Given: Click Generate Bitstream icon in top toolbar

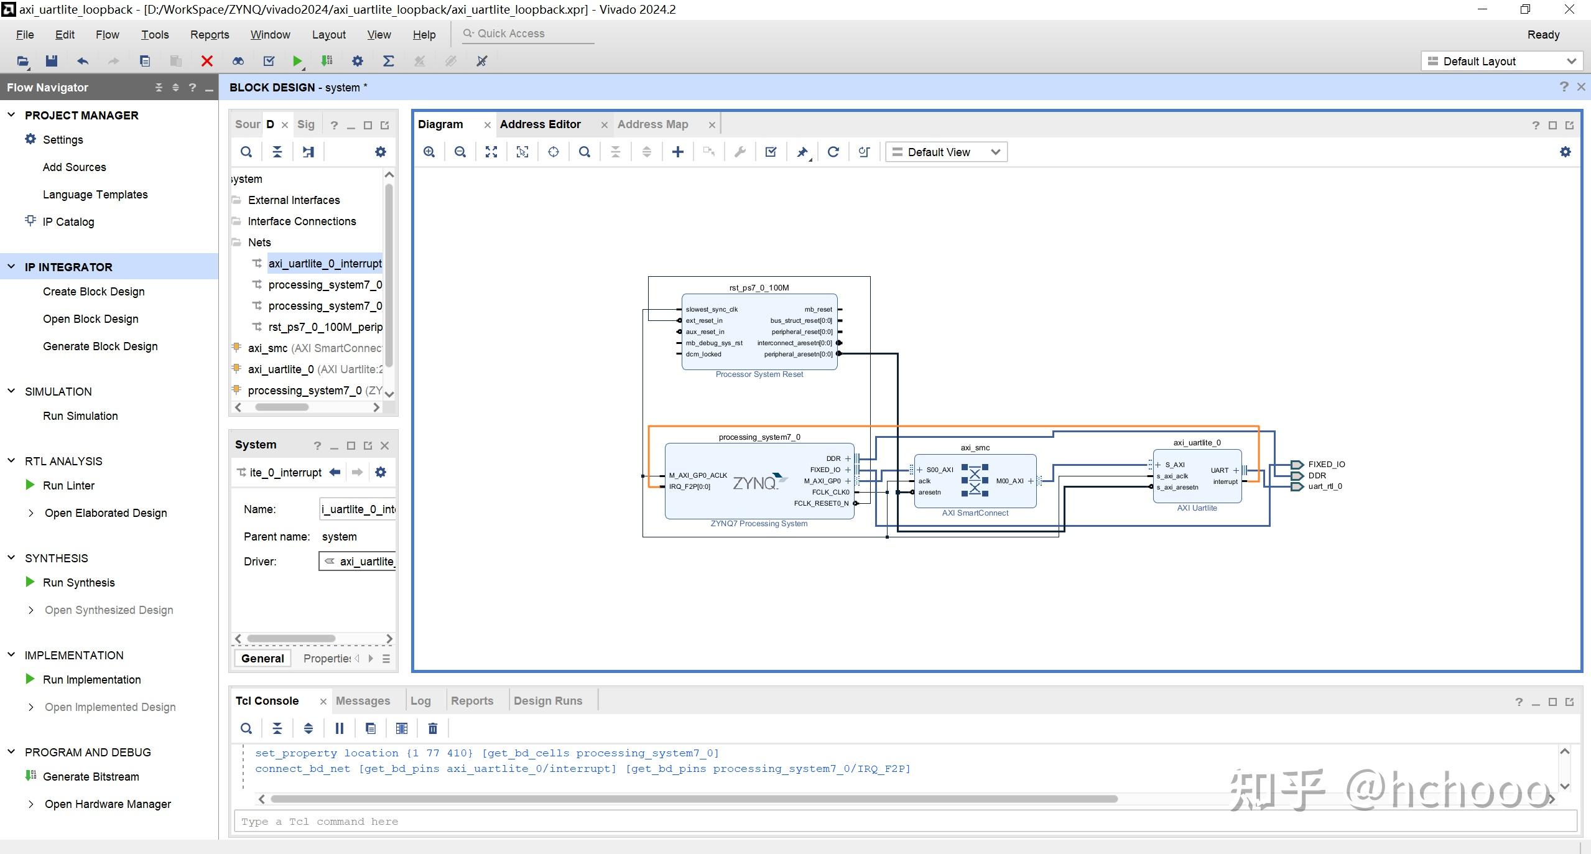Looking at the screenshot, I should click(327, 61).
